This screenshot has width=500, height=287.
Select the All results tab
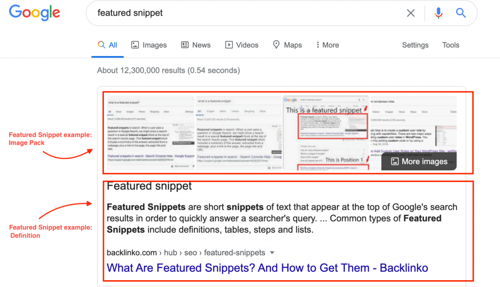[107, 45]
